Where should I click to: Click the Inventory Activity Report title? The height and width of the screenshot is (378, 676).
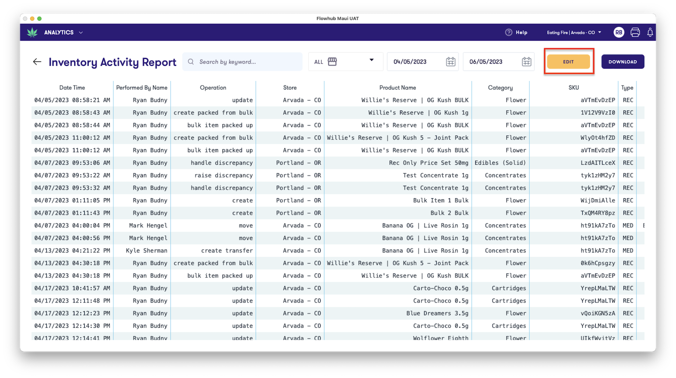pyautogui.click(x=113, y=62)
